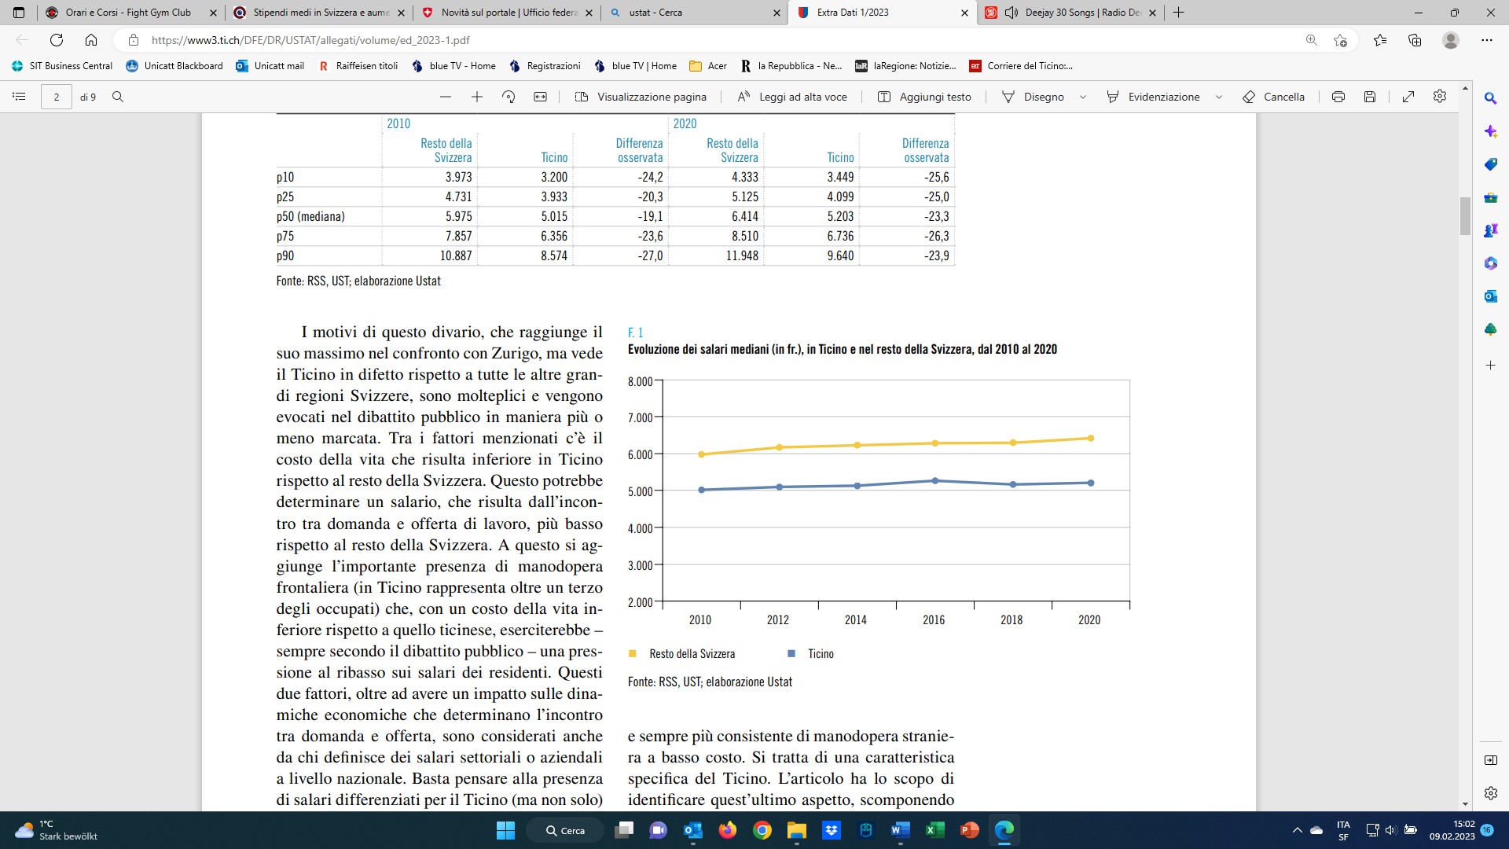The width and height of the screenshot is (1509, 849).
Task: Click Aggiungi testo button
Action: [924, 97]
